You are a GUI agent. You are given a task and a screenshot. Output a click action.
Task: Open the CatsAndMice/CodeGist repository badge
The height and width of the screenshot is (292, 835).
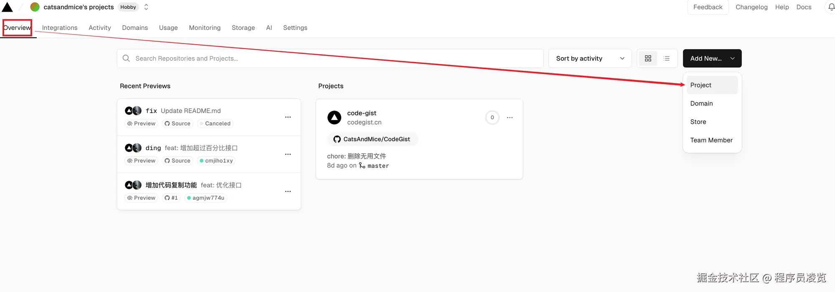coord(372,139)
